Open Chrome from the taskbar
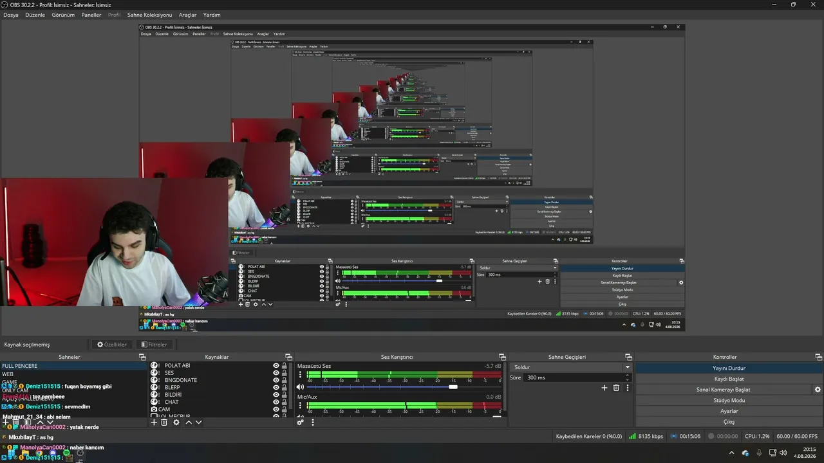The image size is (824, 463). click(39, 453)
